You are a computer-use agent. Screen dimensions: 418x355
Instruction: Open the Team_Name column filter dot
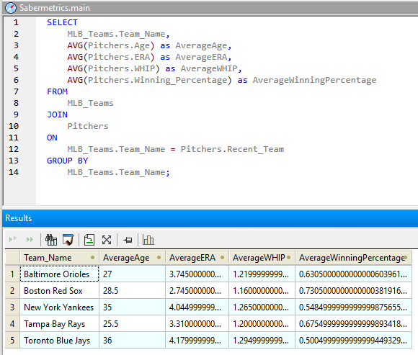tap(92, 258)
